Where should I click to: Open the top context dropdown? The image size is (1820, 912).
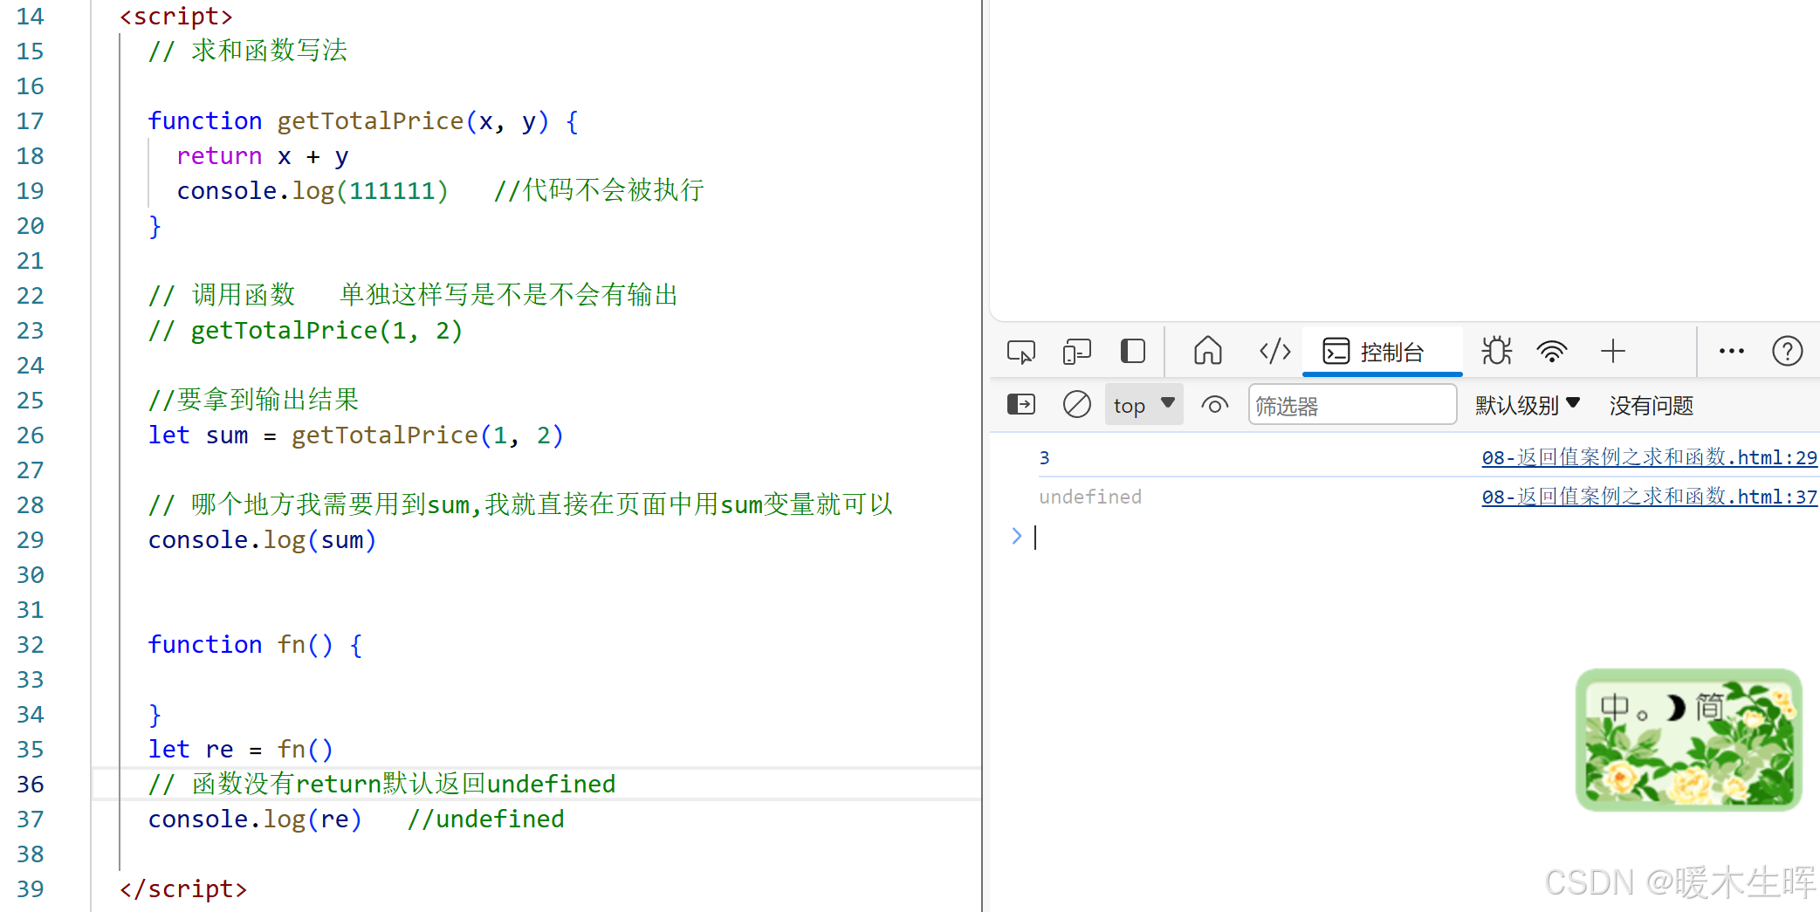[1144, 405]
